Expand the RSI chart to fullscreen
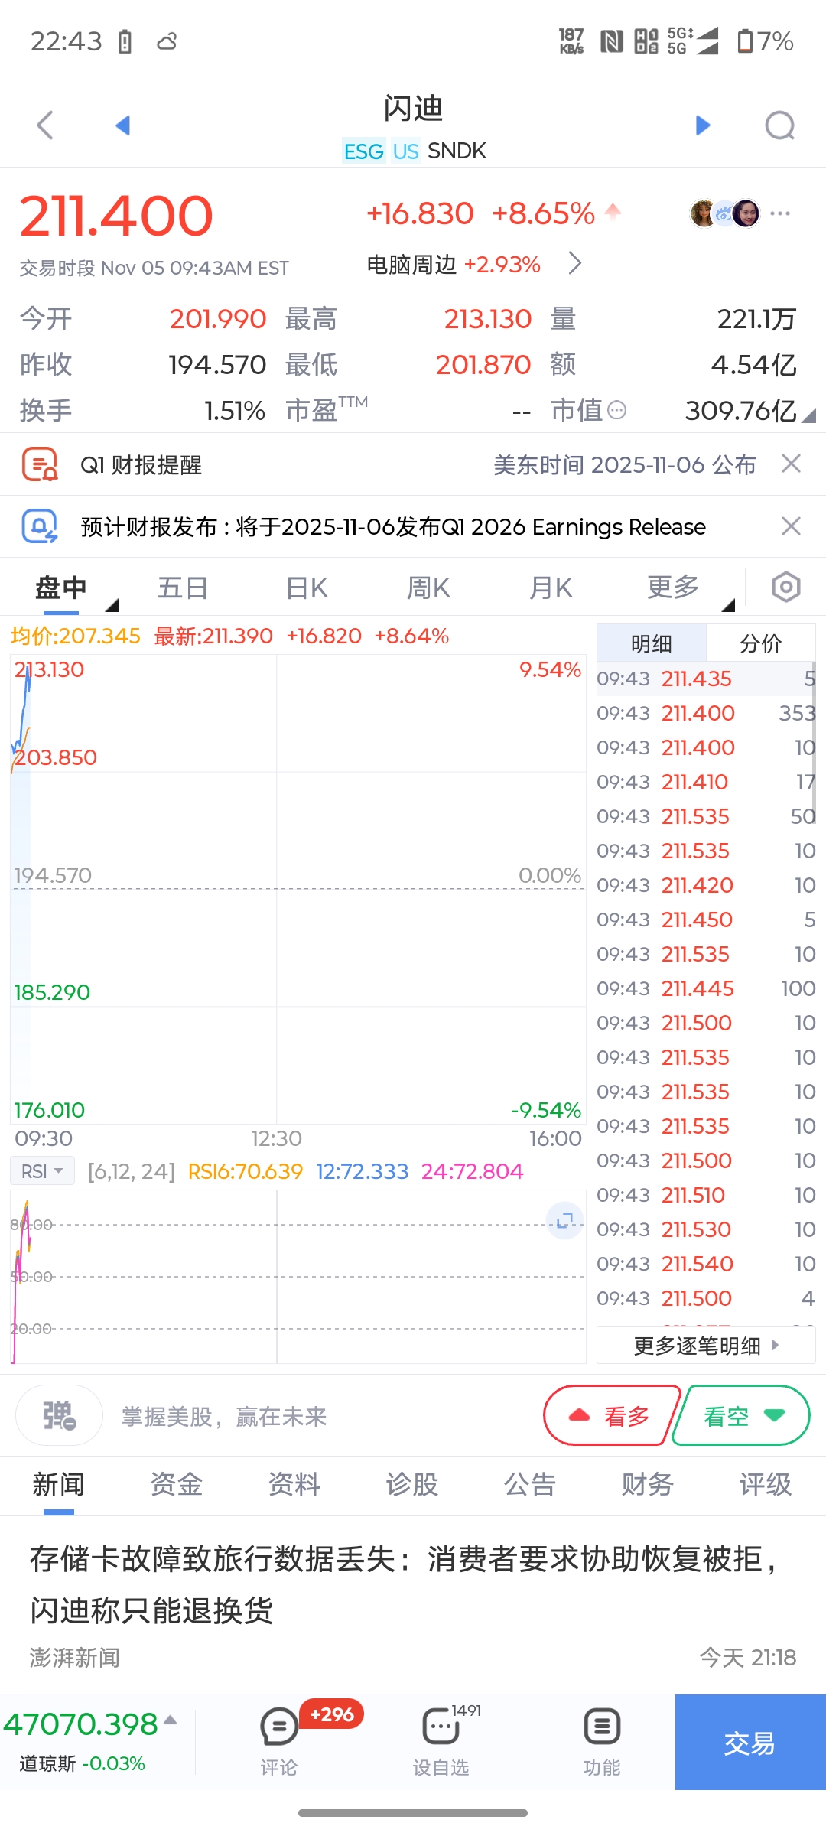This screenshot has width=826, height=1836. coord(564,1221)
